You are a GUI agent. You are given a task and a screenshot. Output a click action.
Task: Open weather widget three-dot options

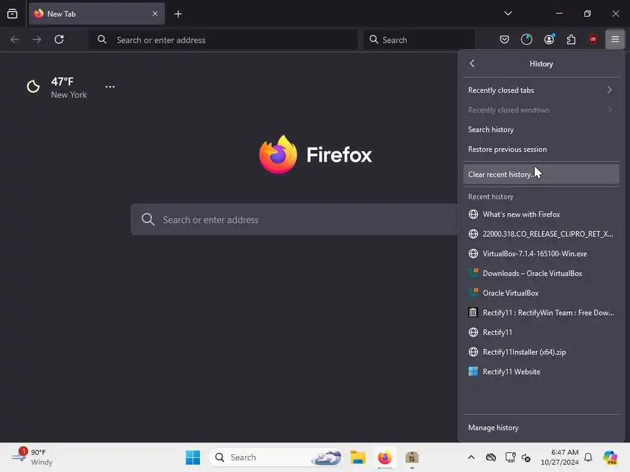pos(110,86)
